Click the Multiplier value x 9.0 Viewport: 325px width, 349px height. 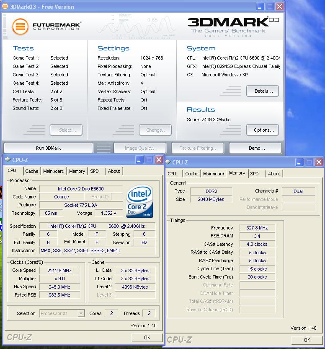click(x=59, y=279)
